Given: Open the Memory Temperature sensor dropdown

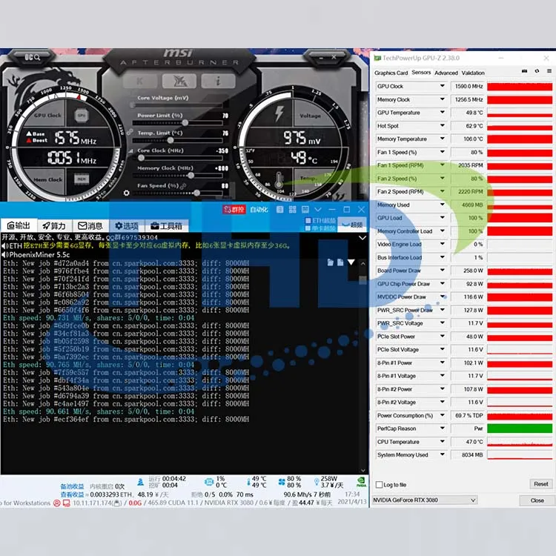Looking at the screenshot, I should tap(443, 139).
